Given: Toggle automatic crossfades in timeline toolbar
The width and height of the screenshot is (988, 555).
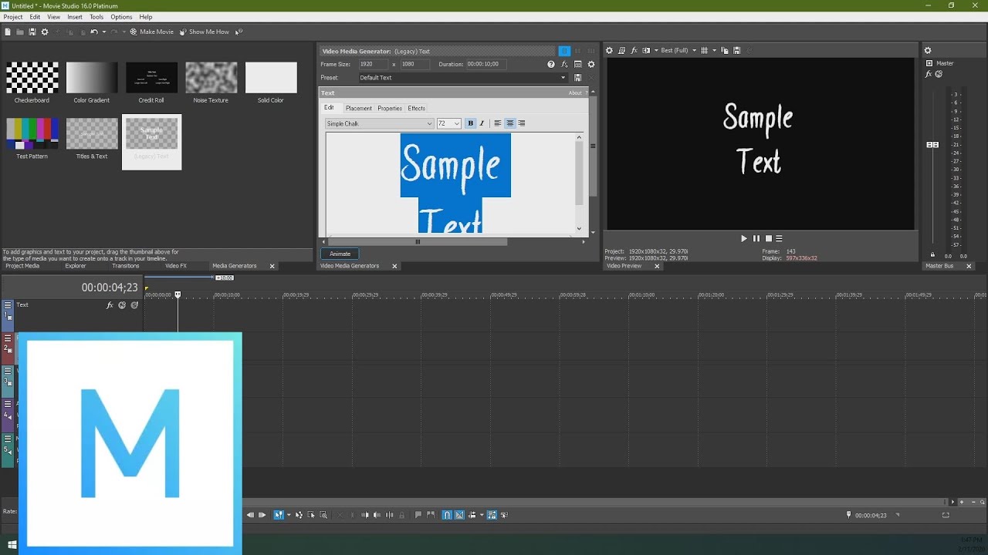Looking at the screenshot, I should coord(459,515).
